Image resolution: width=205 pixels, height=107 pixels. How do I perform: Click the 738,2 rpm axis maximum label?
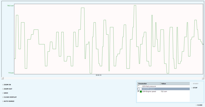[x=10, y=6]
